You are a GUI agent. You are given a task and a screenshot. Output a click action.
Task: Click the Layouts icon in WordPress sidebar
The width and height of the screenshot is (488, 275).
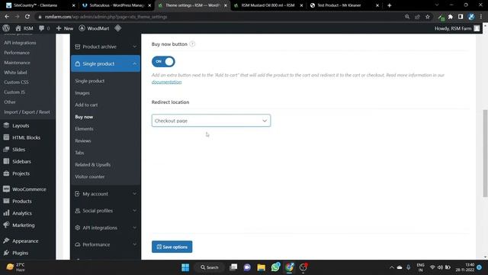6,125
